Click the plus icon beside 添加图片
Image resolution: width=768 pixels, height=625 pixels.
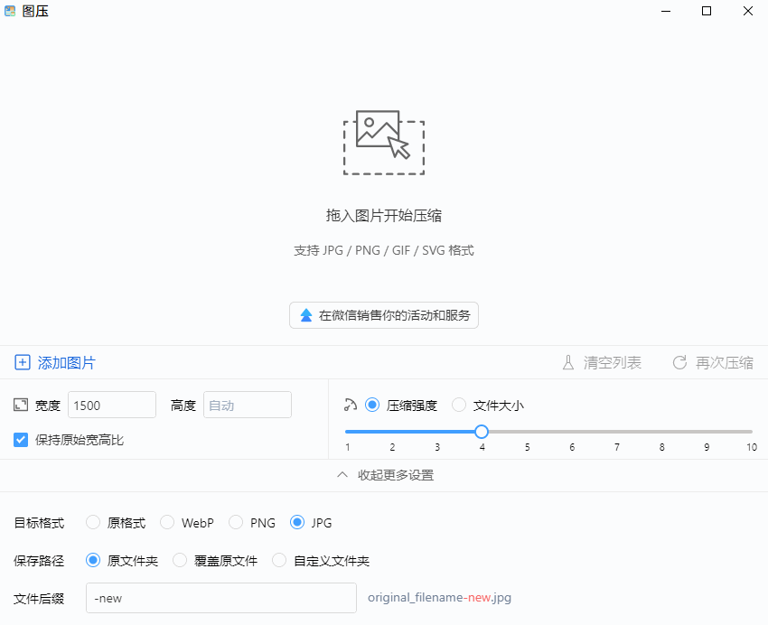click(23, 363)
